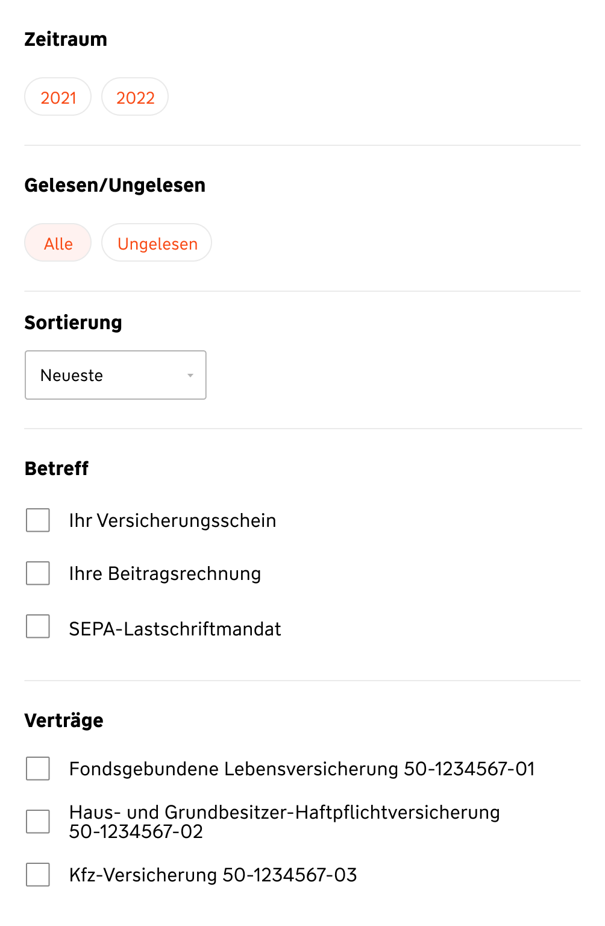The height and width of the screenshot is (926, 605).
Task: Enable the Ihre Beitragsrechnung checkbox
Action: 38,573
